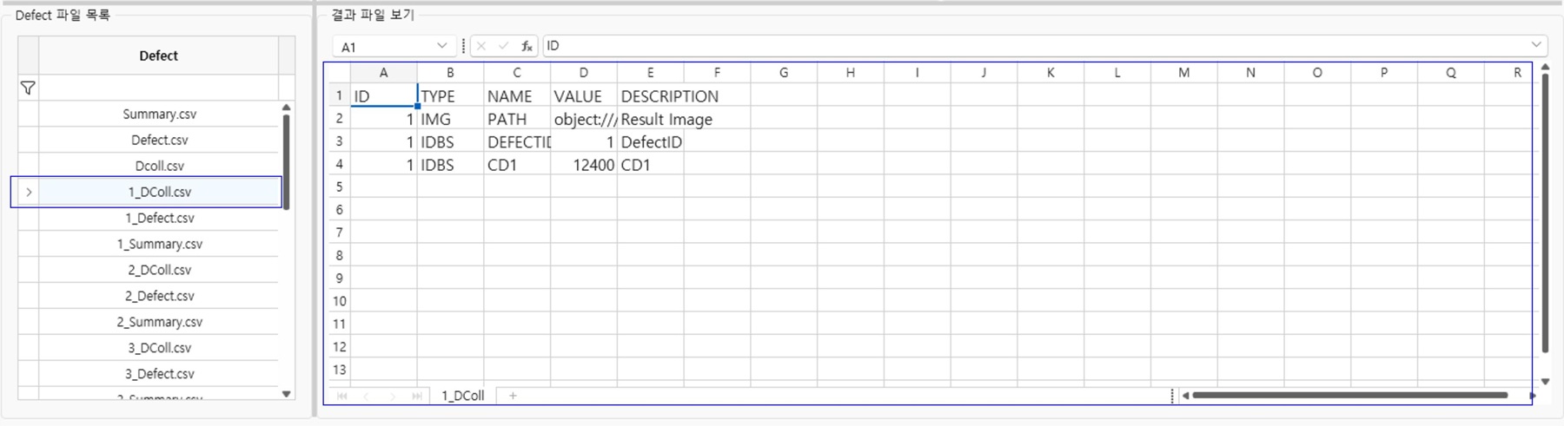Click the cancel X icon in formula bar

(x=481, y=46)
